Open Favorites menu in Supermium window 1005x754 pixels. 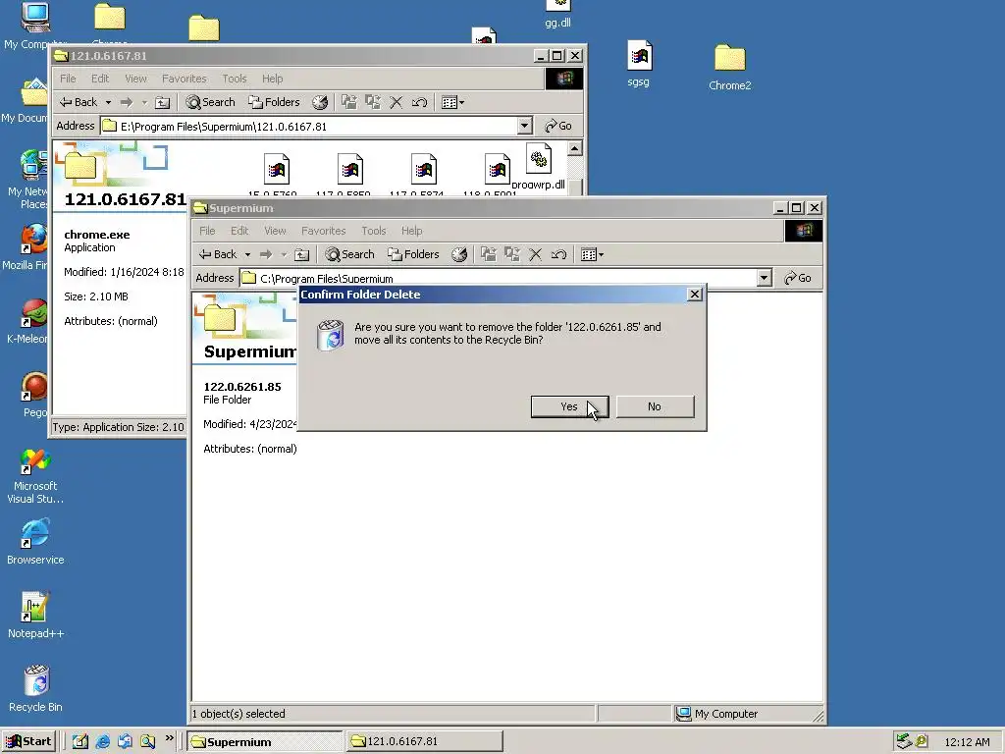pos(323,231)
